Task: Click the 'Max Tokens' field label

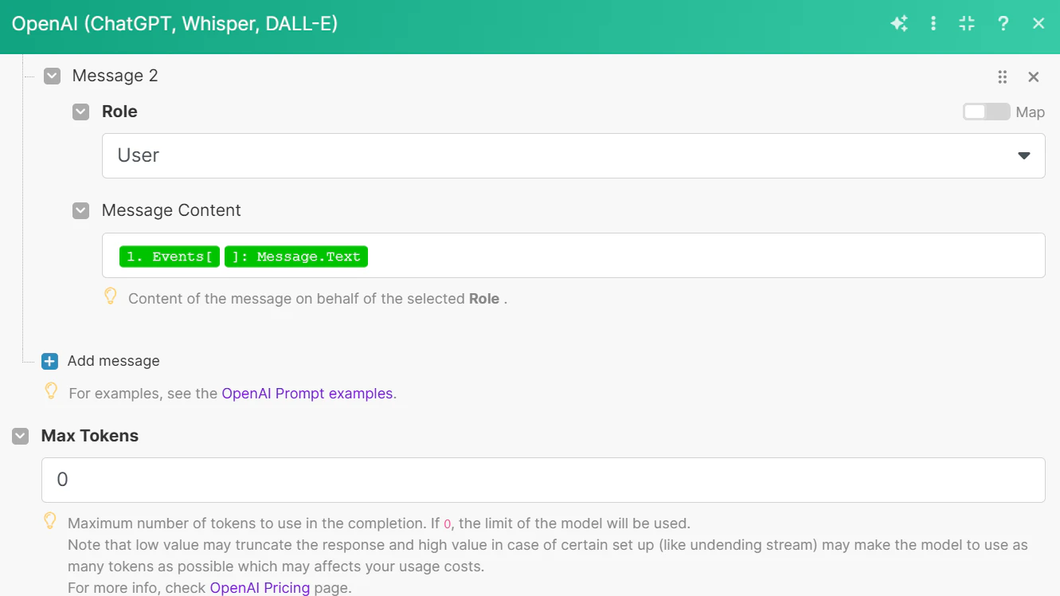Action: (90, 436)
